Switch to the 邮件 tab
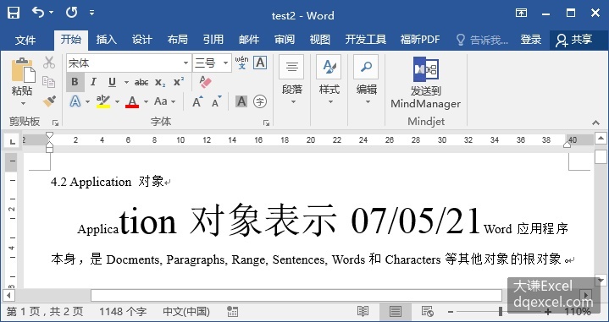The image size is (609, 322). 249,40
